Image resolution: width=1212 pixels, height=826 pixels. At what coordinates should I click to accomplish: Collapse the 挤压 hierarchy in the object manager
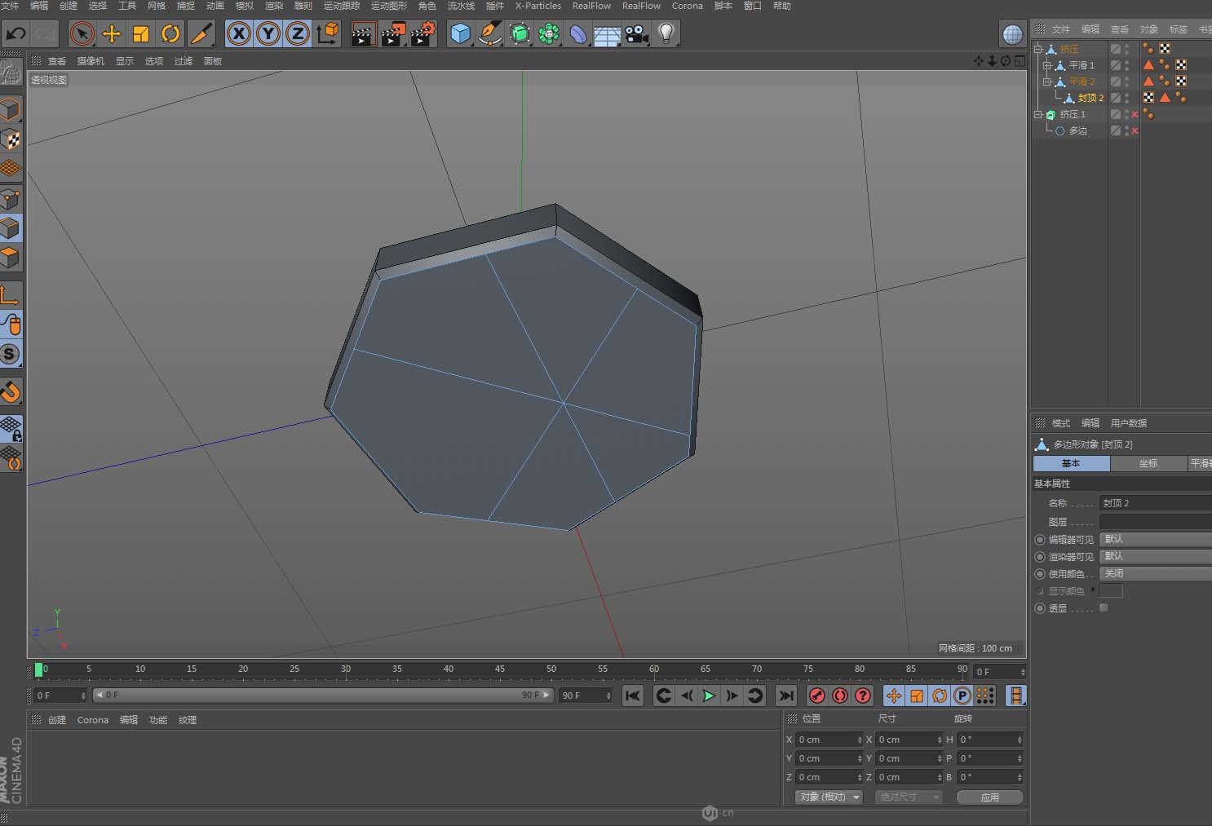point(1037,49)
